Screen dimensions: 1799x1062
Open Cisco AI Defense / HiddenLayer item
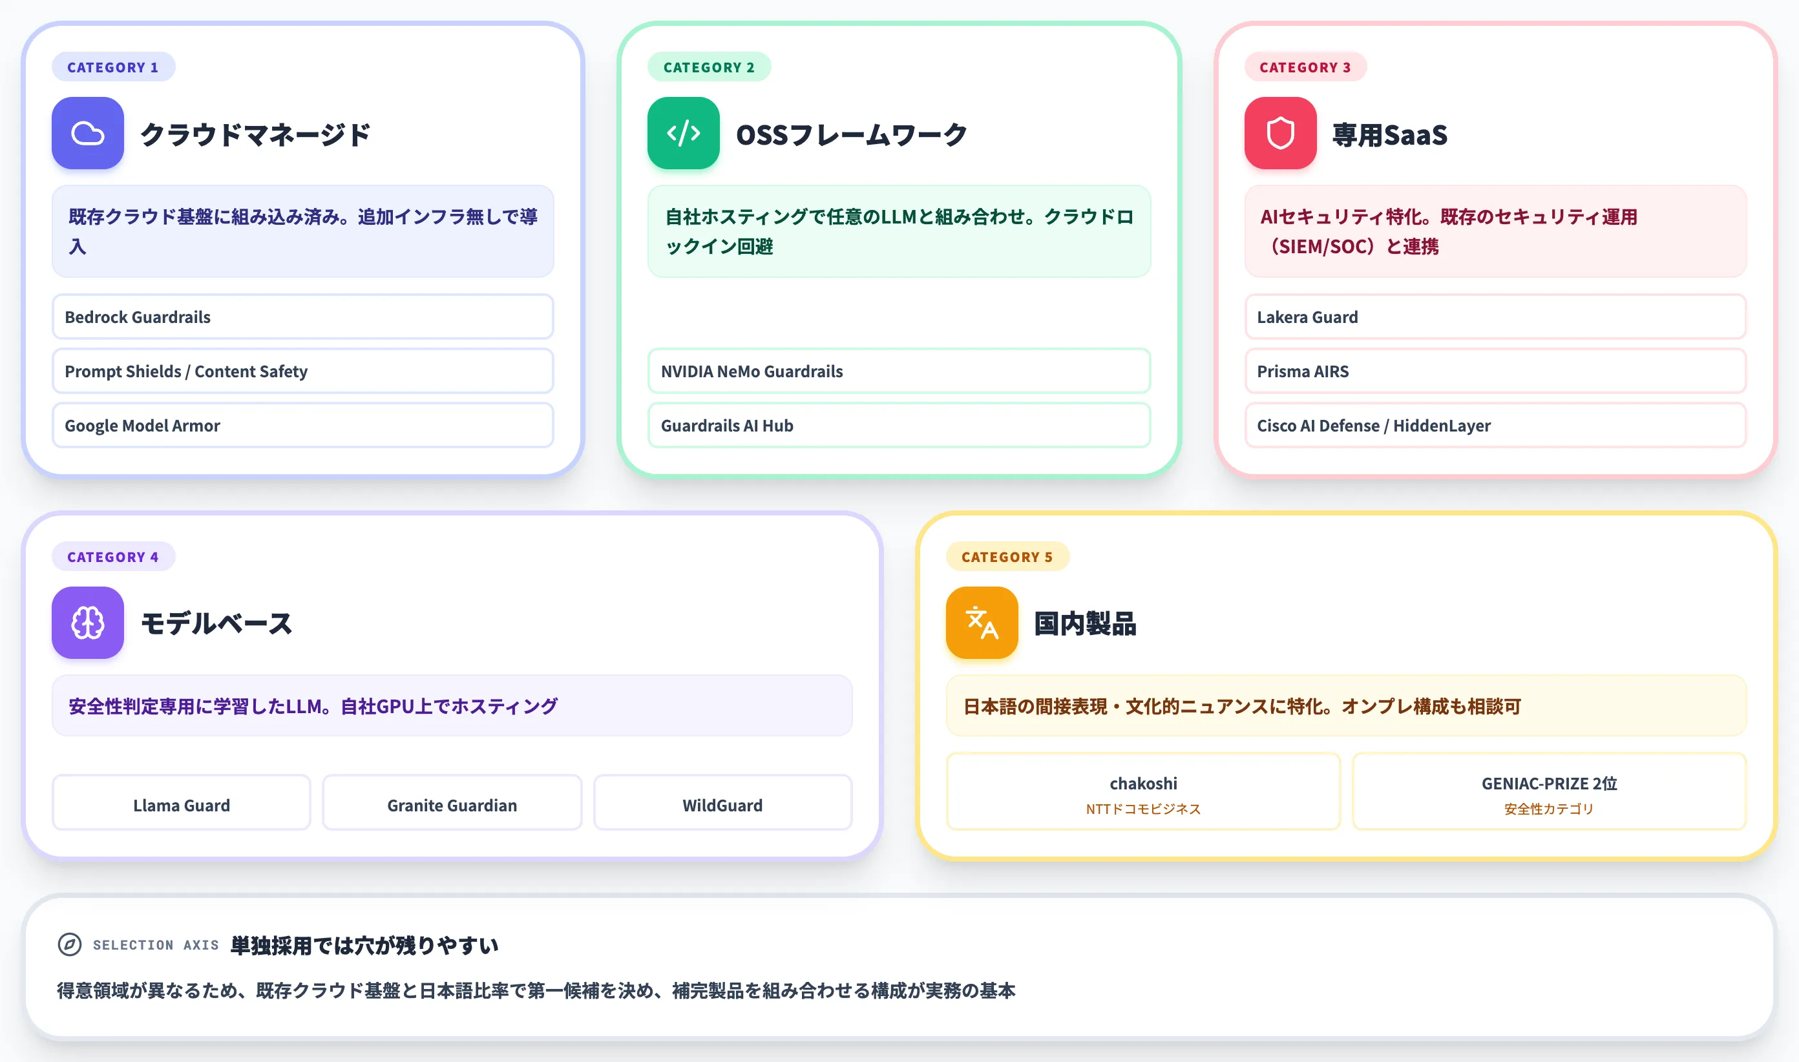click(x=1495, y=426)
